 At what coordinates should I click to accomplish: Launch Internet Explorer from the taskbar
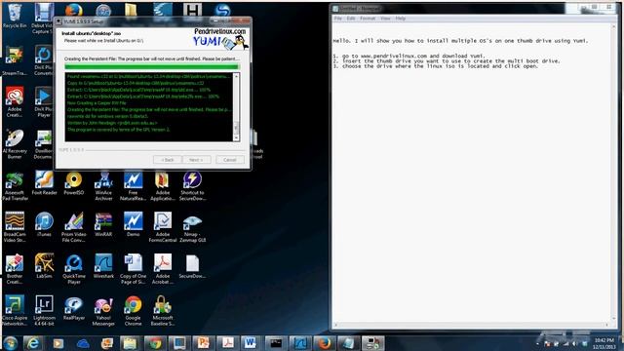(x=33, y=343)
